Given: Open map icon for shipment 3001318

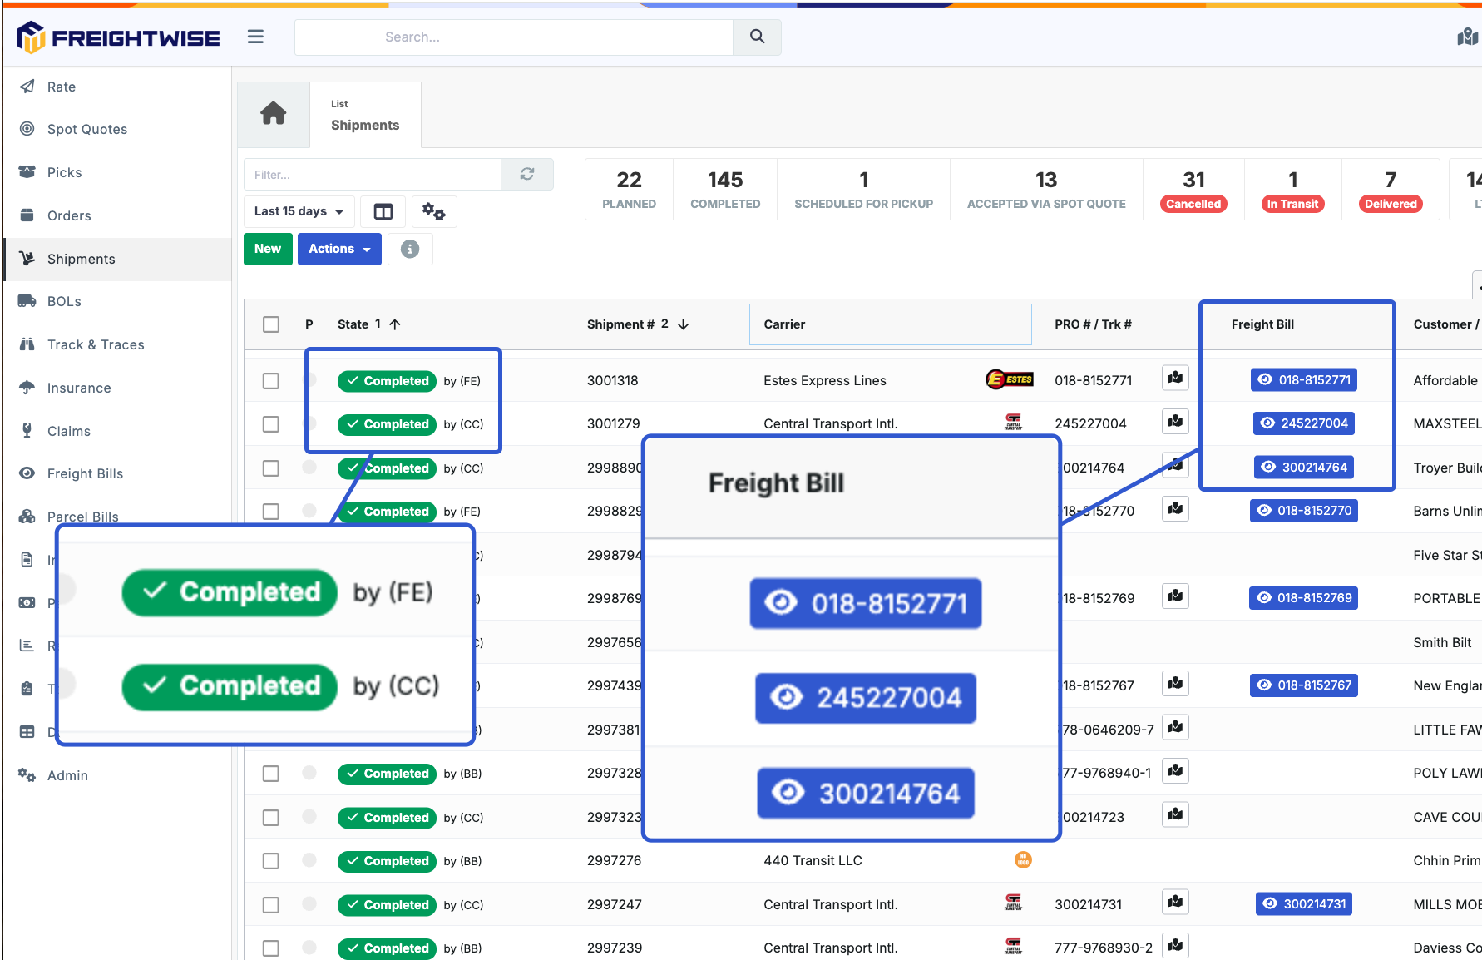Looking at the screenshot, I should pos(1175,379).
